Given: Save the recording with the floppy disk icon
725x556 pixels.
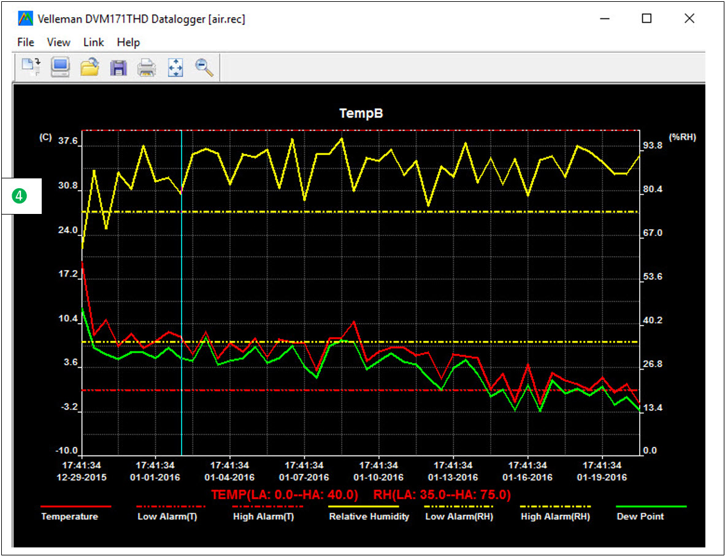Looking at the screenshot, I should point(118,67).
